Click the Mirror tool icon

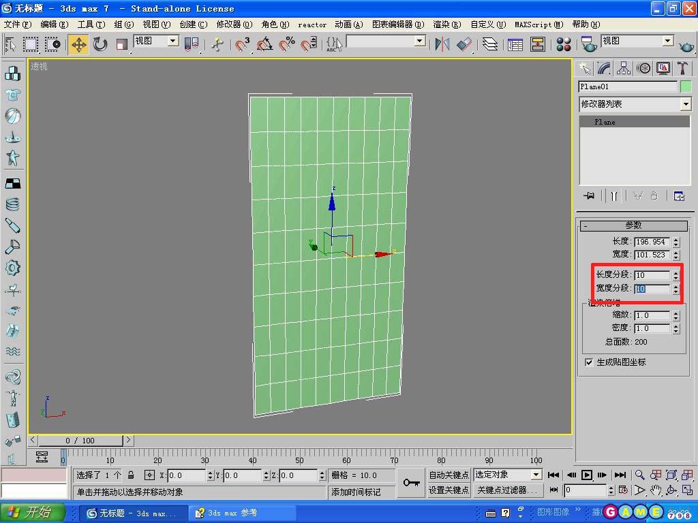(x=442, y=45)
